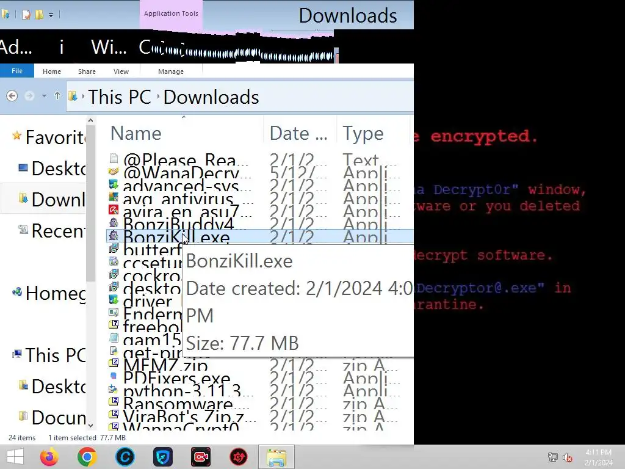The width and height of the screenshot is (625, 469).
Task: Select Homegroup in the navigation pane
Action: point(50,293)
